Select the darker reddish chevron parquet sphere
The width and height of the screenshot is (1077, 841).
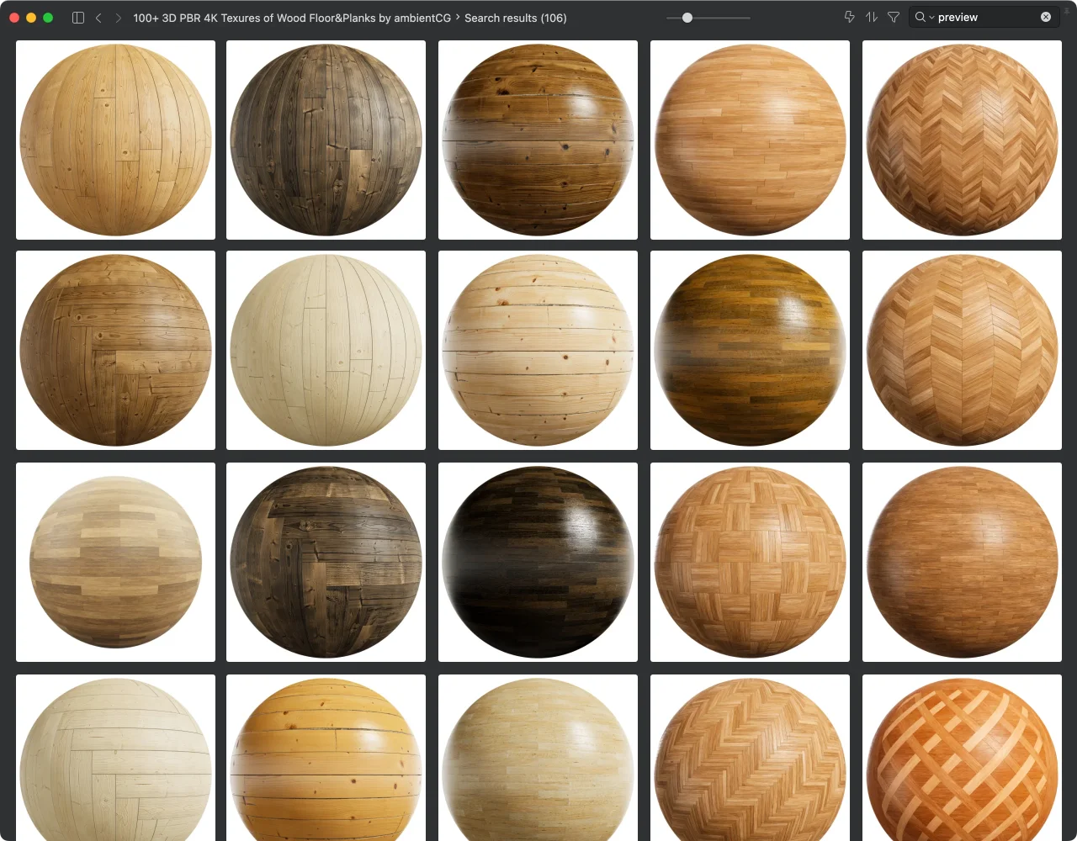[962, 140]
